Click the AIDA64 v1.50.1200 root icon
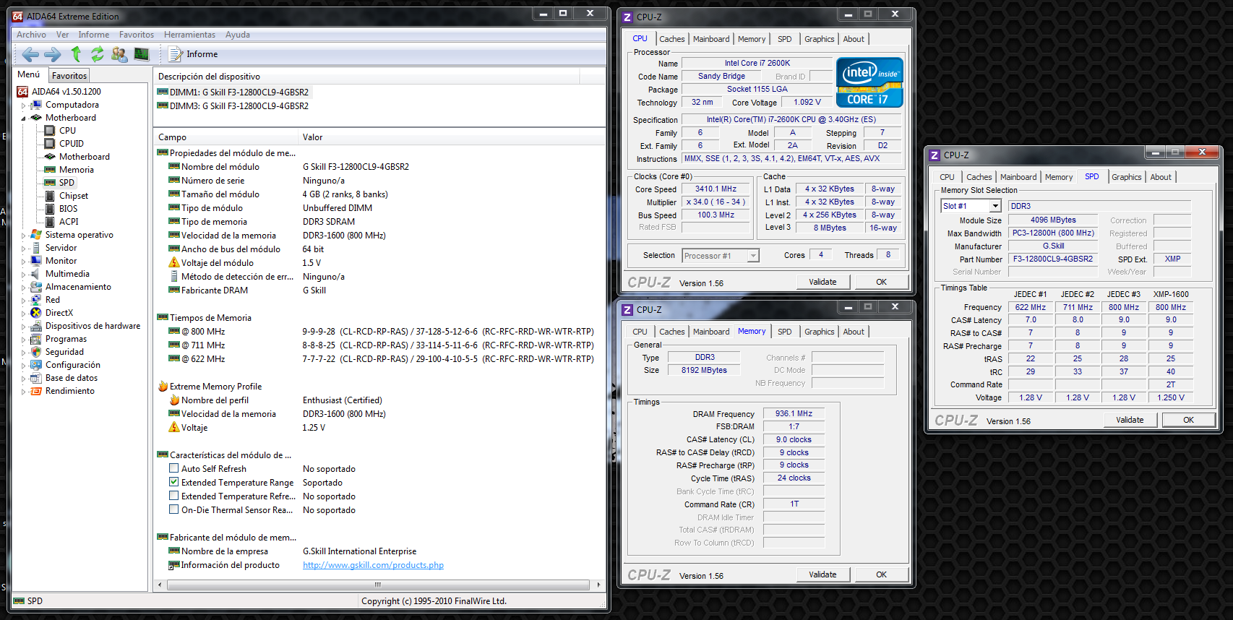This screenshot has width=1233, height=620. coord(22,92)
